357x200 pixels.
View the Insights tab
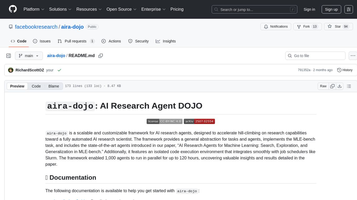point(166,41)
